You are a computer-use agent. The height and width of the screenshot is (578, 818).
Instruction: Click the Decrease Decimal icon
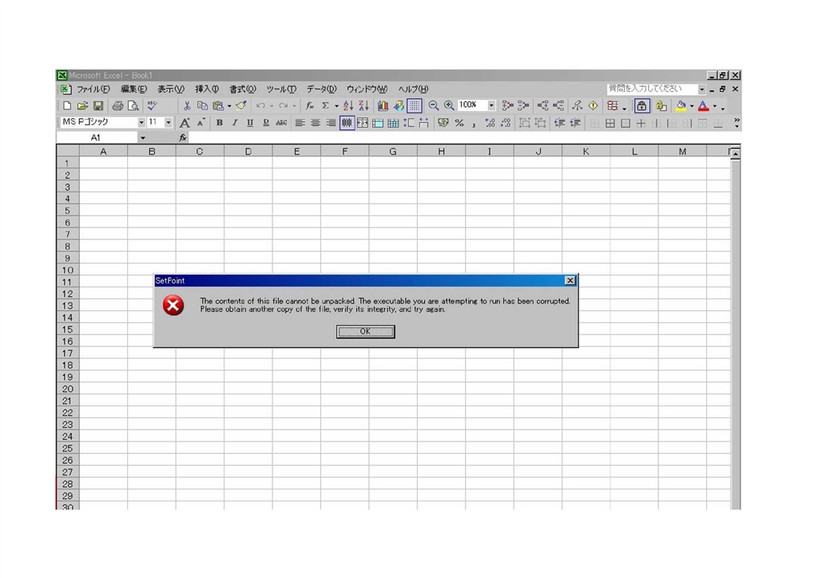(506, 123)
